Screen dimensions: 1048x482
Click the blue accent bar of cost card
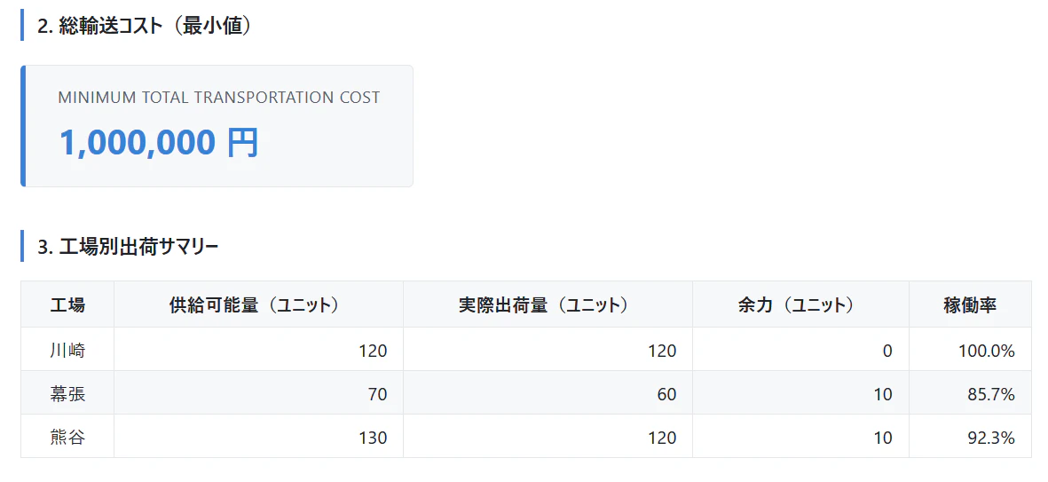coord(23,126)
